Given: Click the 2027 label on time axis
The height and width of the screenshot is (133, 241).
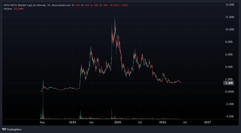Looking at the screenshot, I should (207, 122).
